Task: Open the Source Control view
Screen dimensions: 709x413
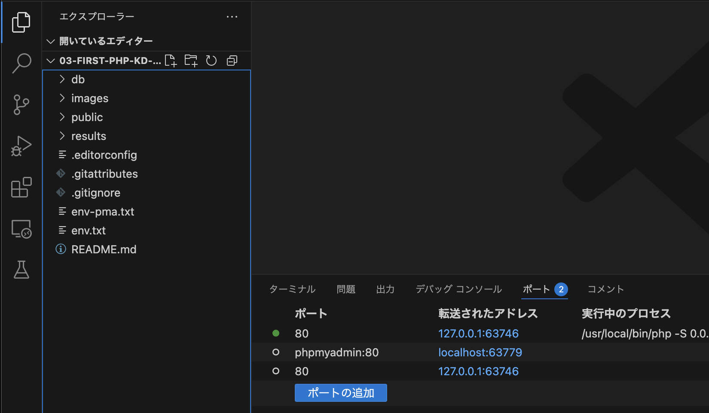Action: (x=21, y=104)
